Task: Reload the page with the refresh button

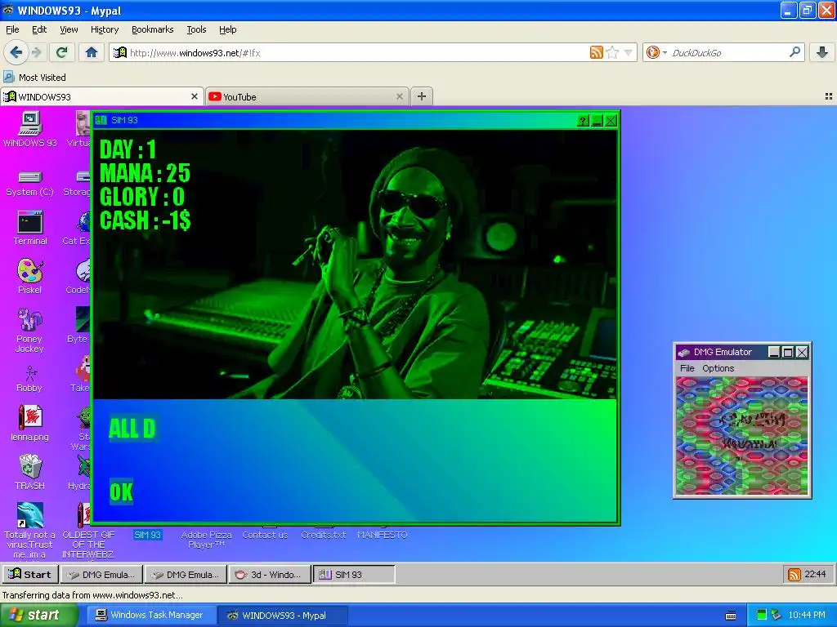Action: (61, 52)
